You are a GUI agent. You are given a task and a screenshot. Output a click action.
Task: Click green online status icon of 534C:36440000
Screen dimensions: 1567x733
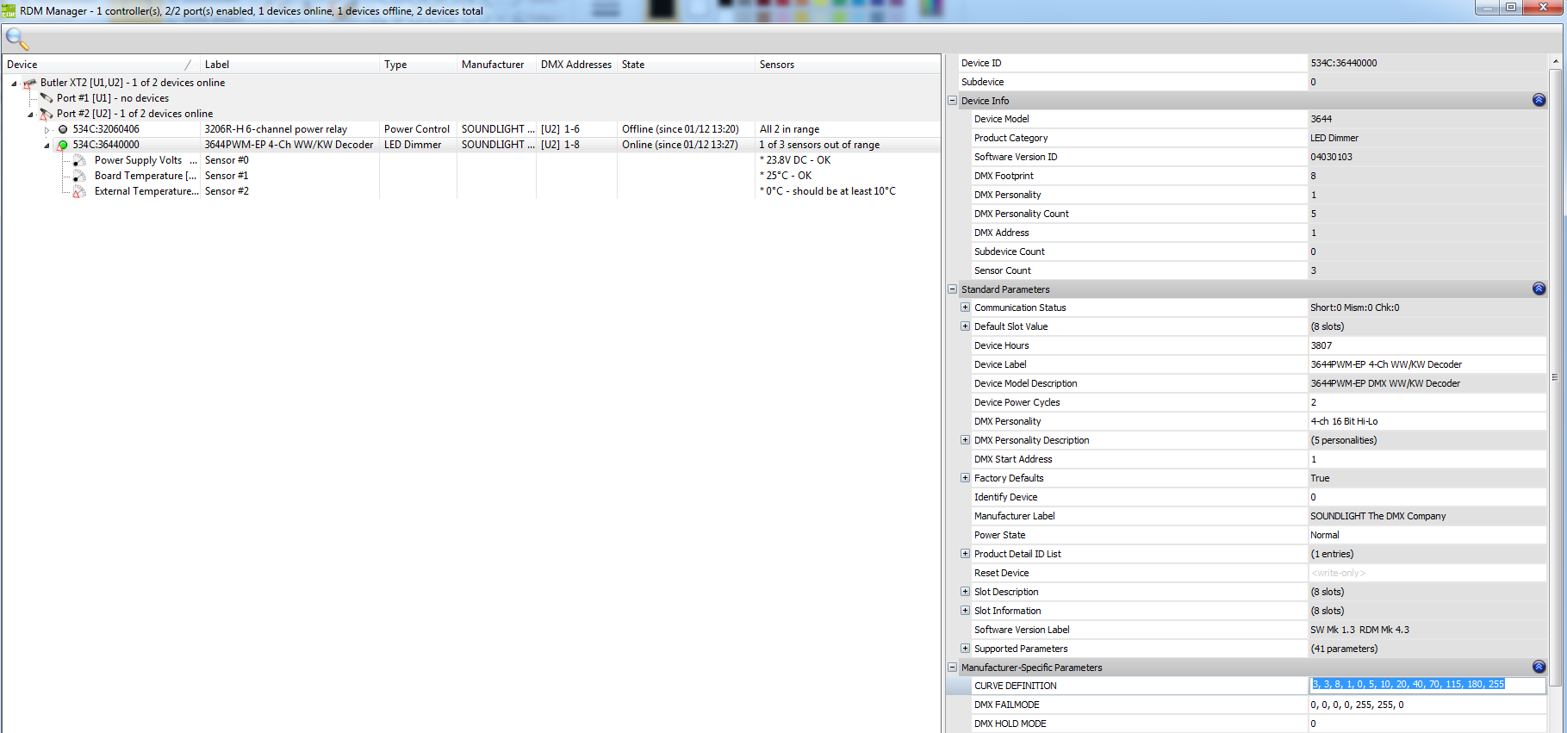coord(63,145)
